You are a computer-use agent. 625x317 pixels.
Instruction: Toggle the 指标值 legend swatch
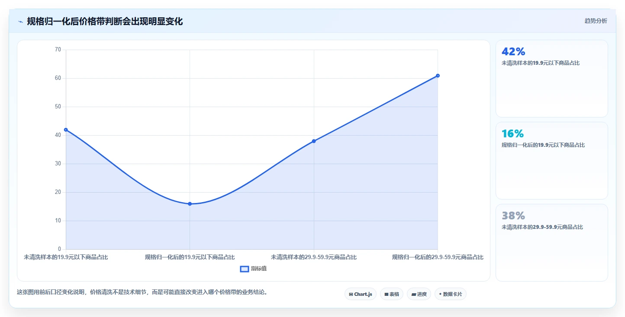tap(244, 269)
